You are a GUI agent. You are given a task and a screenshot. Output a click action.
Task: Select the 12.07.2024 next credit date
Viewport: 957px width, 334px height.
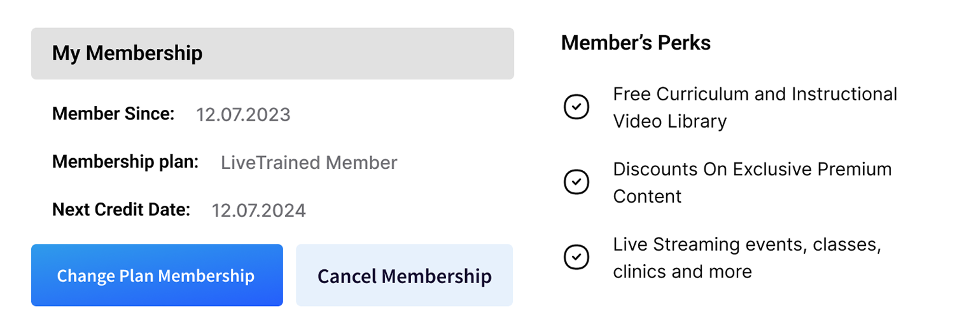click(259, 210)
